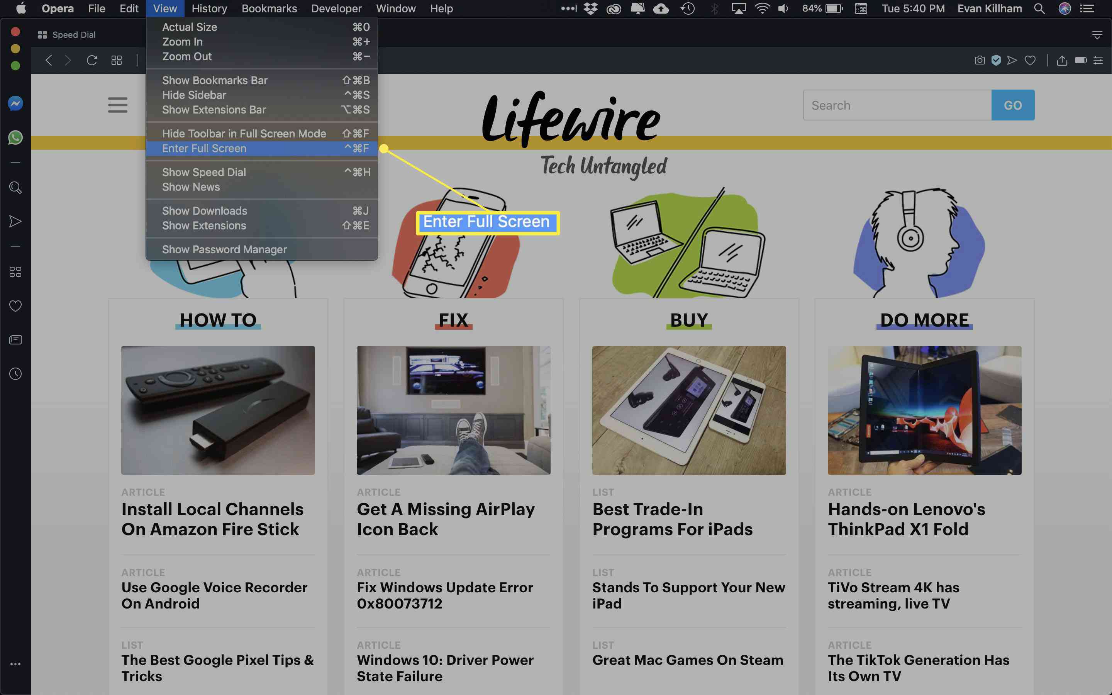Open Get A Missing AirPlay Icon Back

tap(446, 519)
